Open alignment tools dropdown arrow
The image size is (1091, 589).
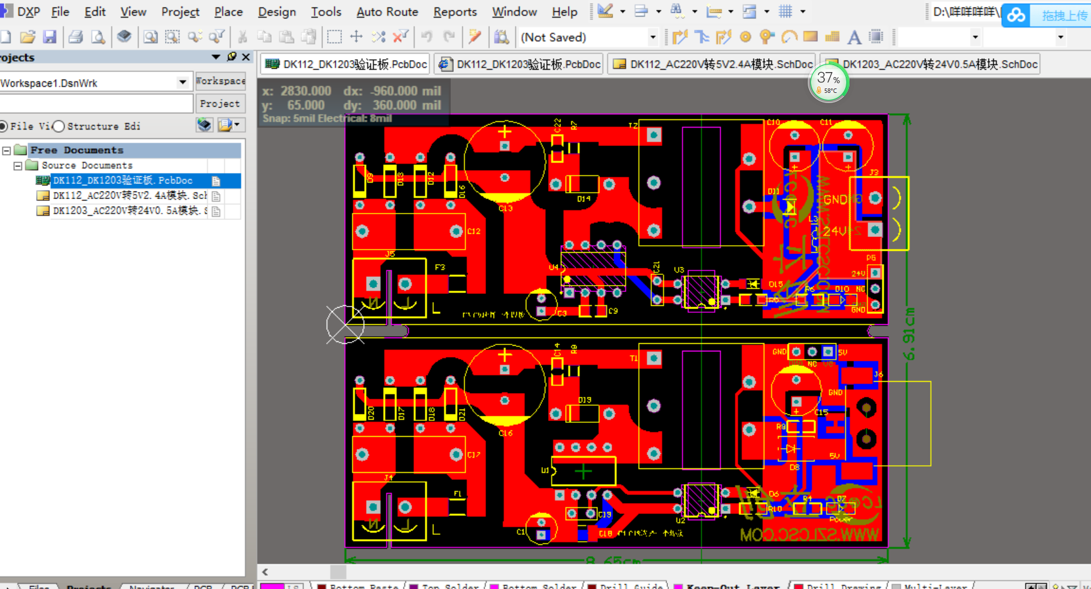(659, 11)
